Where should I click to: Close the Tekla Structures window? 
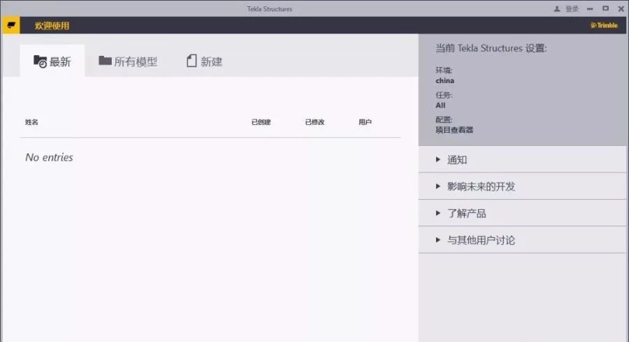621,9
